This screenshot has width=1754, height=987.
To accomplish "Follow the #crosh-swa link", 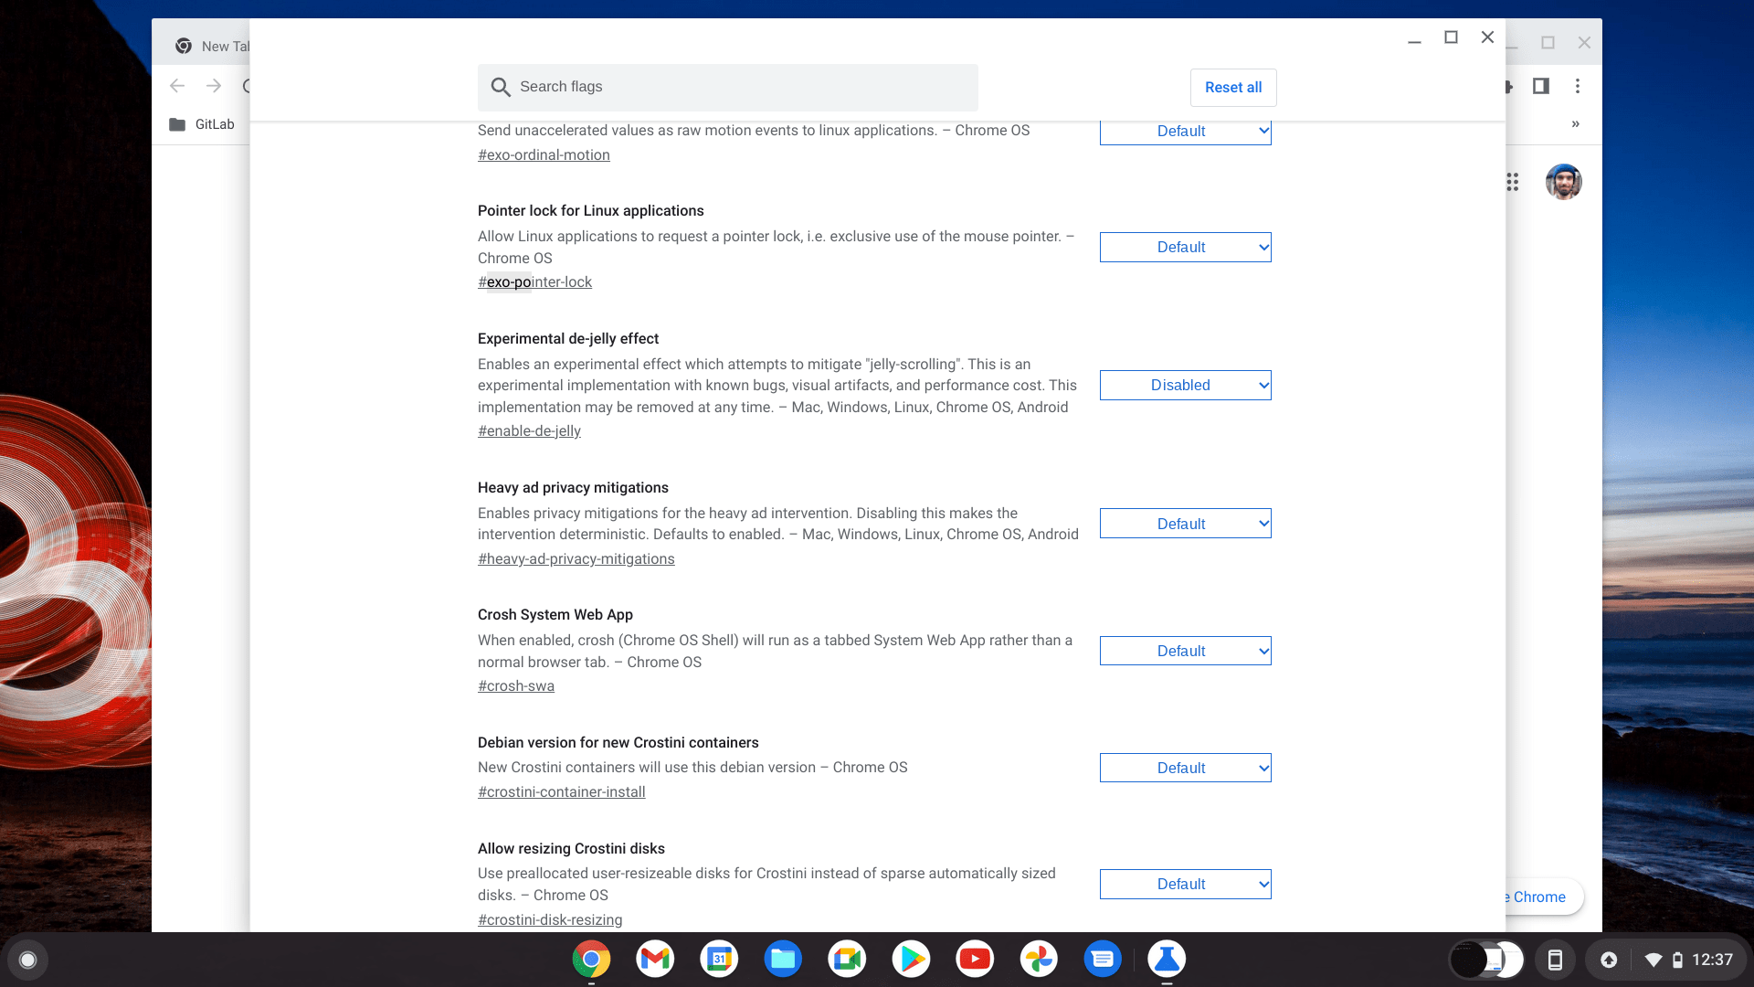I will click(x=515, y=685).
